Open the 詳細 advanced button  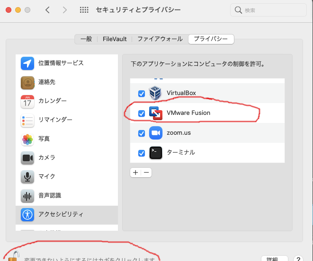275,259
